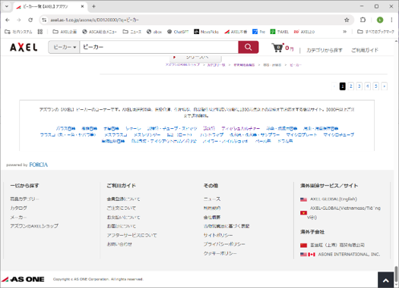Screen dimensions: 399x288
Task: Go to next page with pagination arrow
Action: coord(385,86)
